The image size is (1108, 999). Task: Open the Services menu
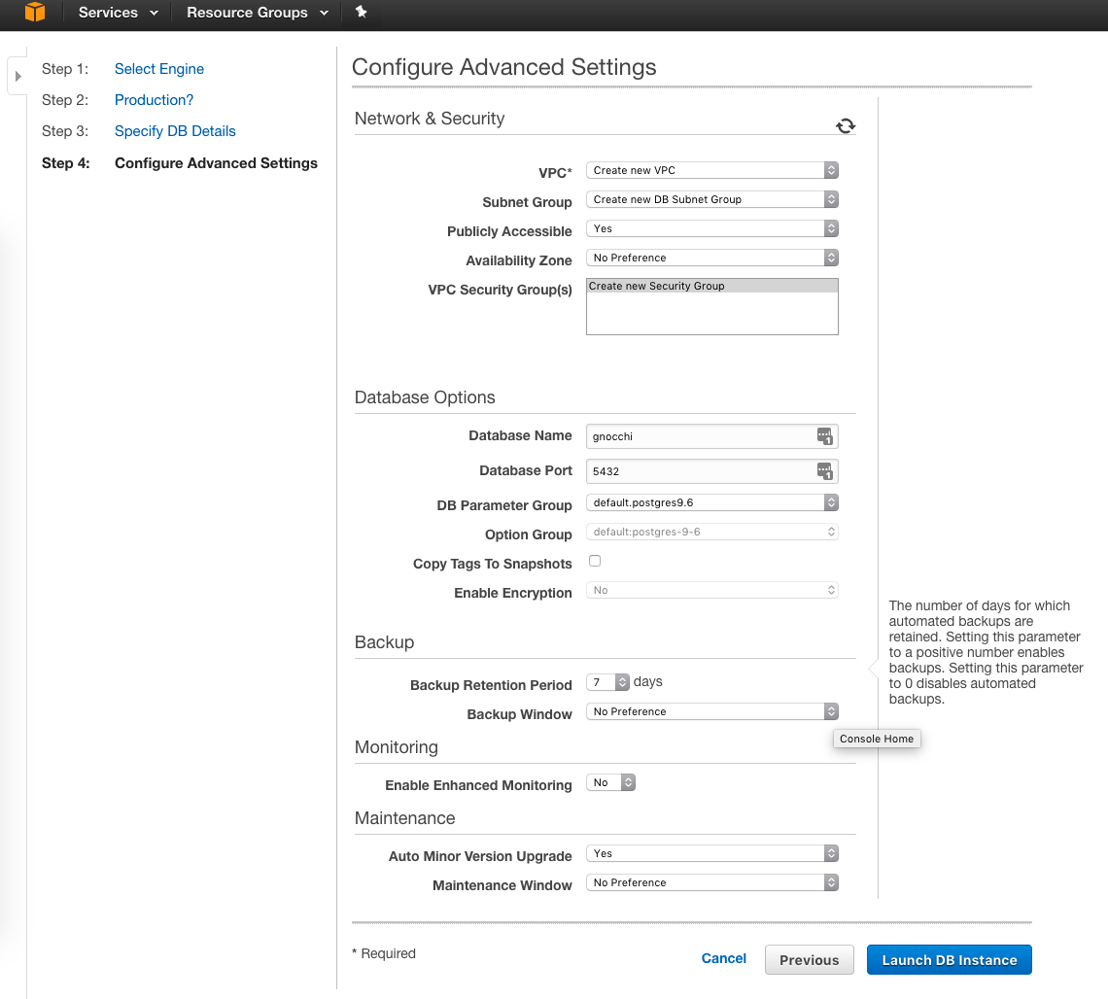coord(110,13)
